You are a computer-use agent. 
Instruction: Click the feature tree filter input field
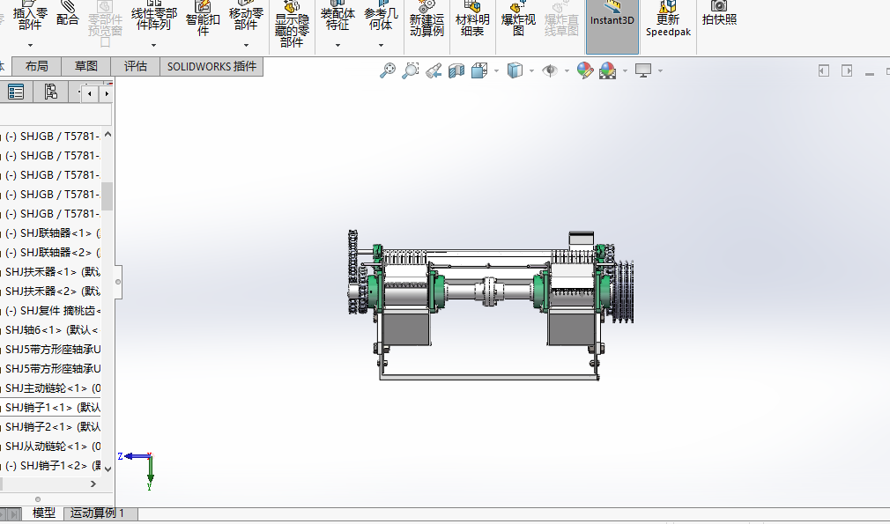(x=55, y=114)
